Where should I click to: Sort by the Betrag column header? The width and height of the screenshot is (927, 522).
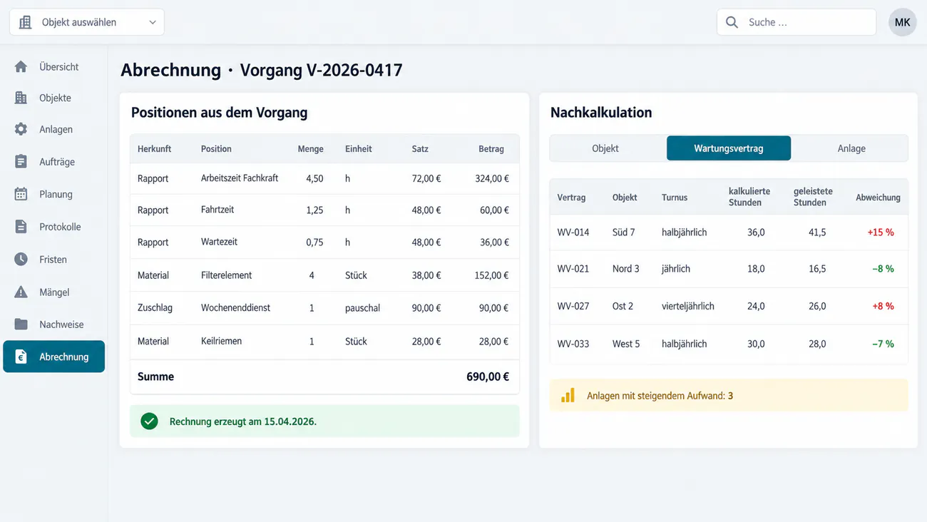tap(491, 149)
